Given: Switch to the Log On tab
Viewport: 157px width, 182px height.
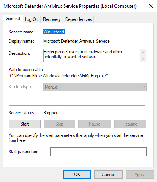Looking at the screenshot, I should coord(31,19).
